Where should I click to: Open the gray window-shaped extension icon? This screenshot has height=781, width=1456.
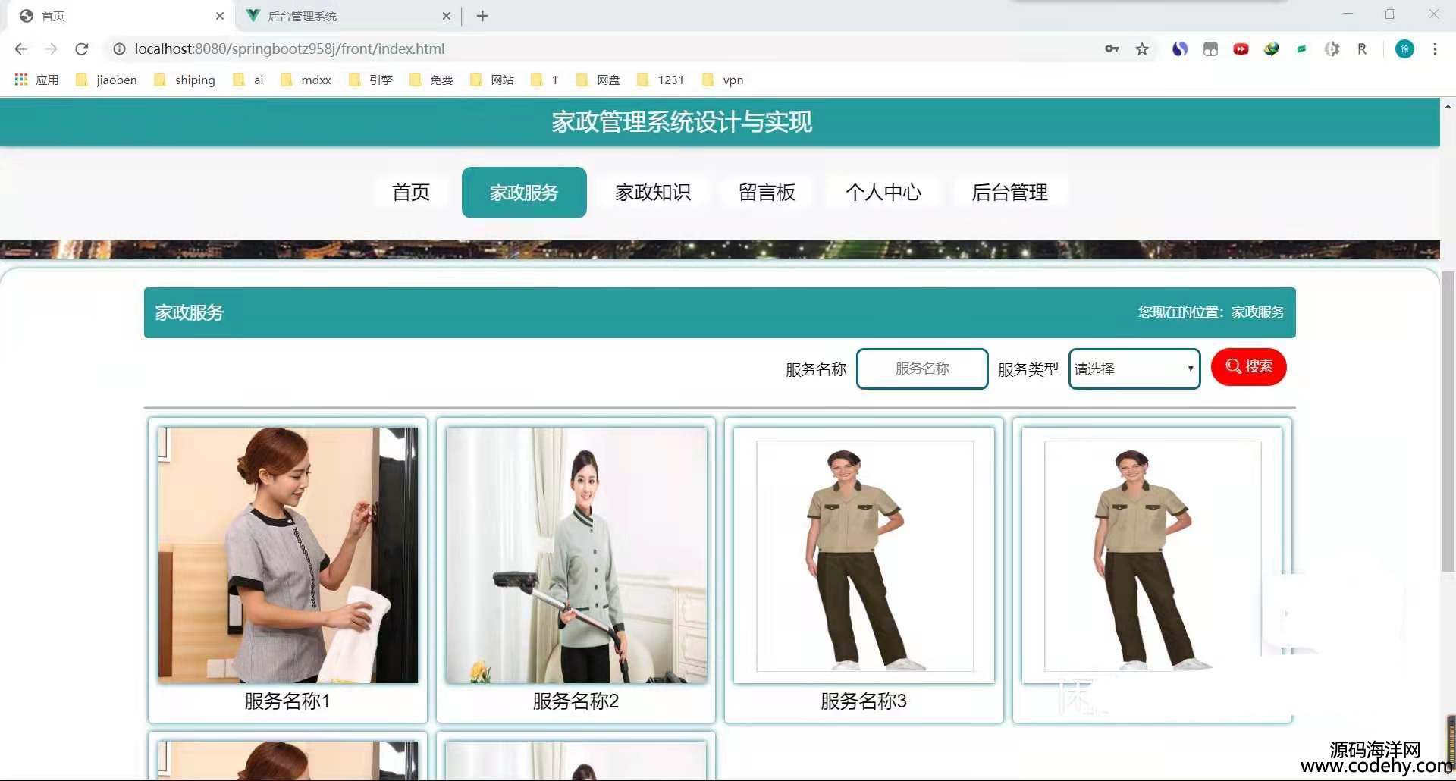(1210, 49)
